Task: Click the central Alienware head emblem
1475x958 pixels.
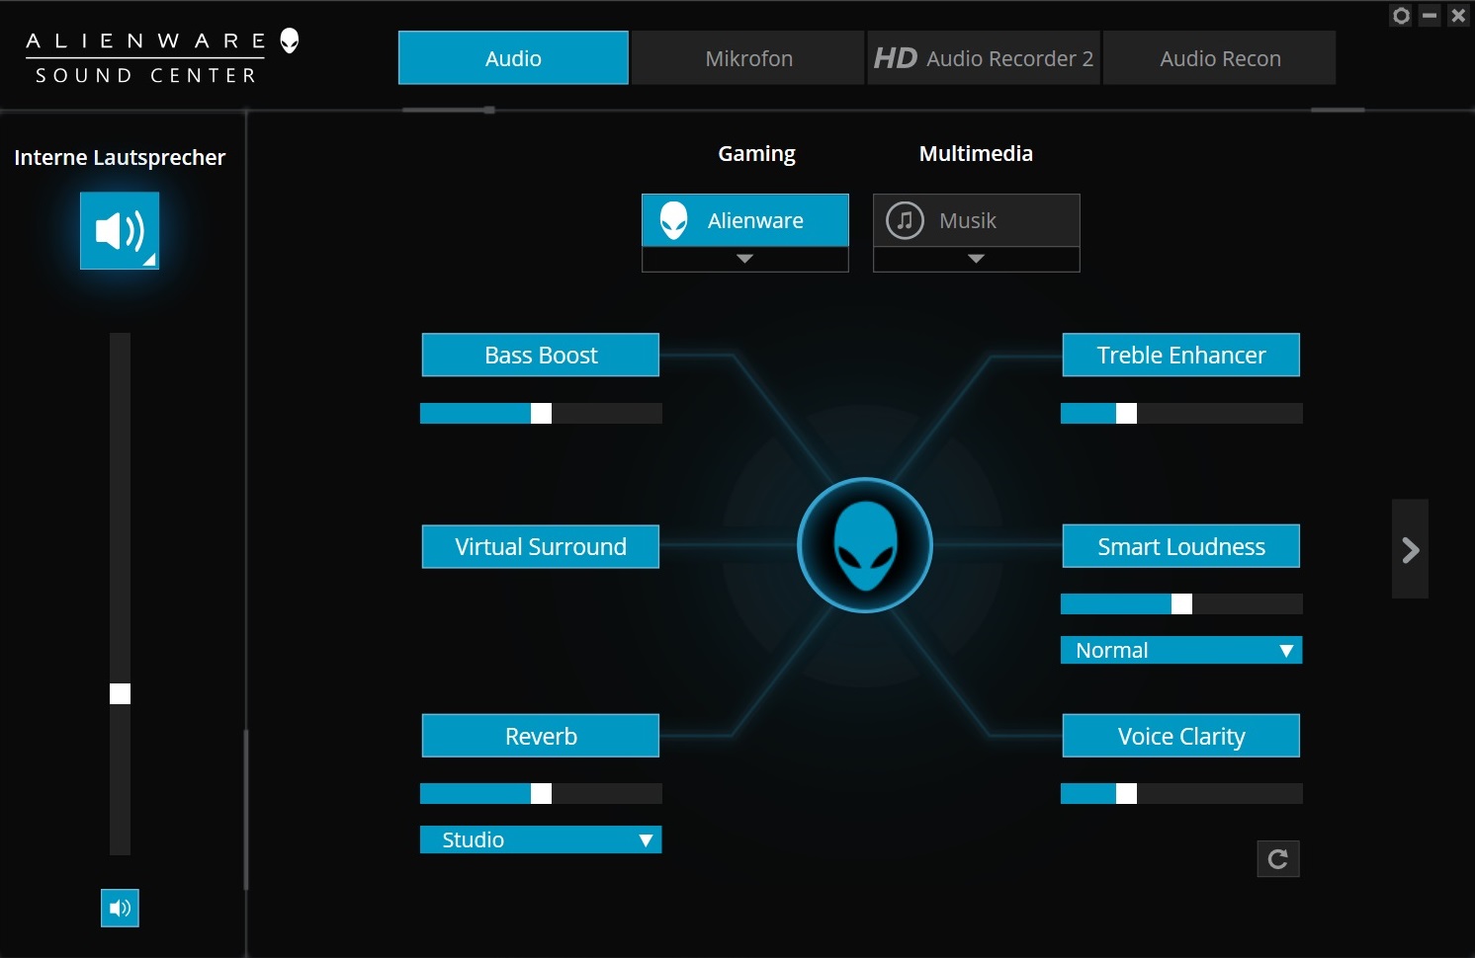Action: pos(865,545)
